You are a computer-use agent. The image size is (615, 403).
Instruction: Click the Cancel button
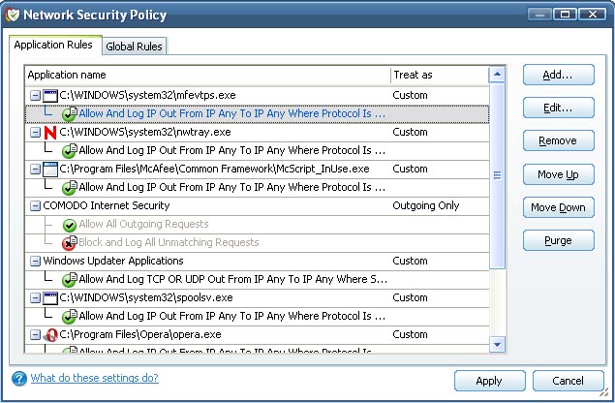pos(568,381)
